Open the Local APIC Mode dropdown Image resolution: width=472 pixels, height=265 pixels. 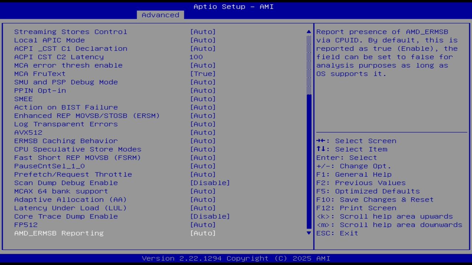pos(203,40)
